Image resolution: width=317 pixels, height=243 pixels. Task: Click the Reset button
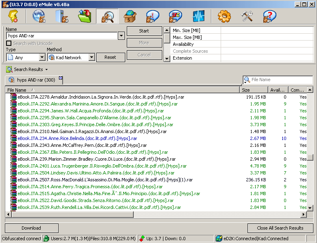(111, 57)
